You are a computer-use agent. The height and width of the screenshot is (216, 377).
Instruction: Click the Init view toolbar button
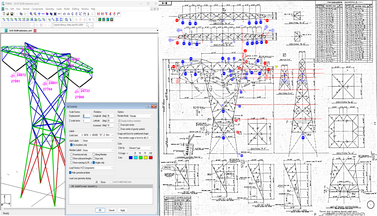[59, 14]
